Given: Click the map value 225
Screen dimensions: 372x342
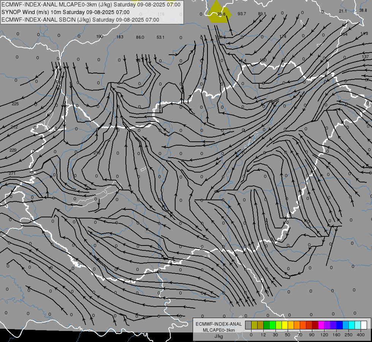Looking at the screenshot, I should [x=15, y=104].
